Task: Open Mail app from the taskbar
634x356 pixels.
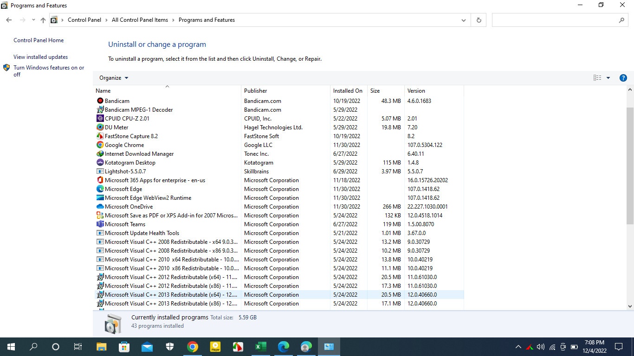Action: click(x=147, y=347)
